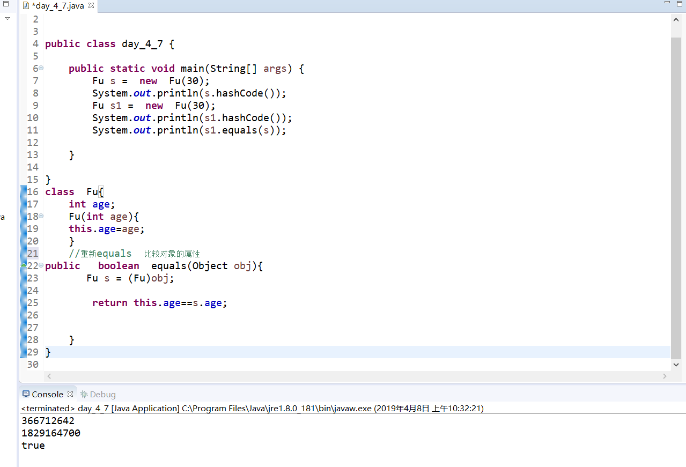
Task: Place cursor on 'public class day_4_7 {' line
Action: pos(109,44)
